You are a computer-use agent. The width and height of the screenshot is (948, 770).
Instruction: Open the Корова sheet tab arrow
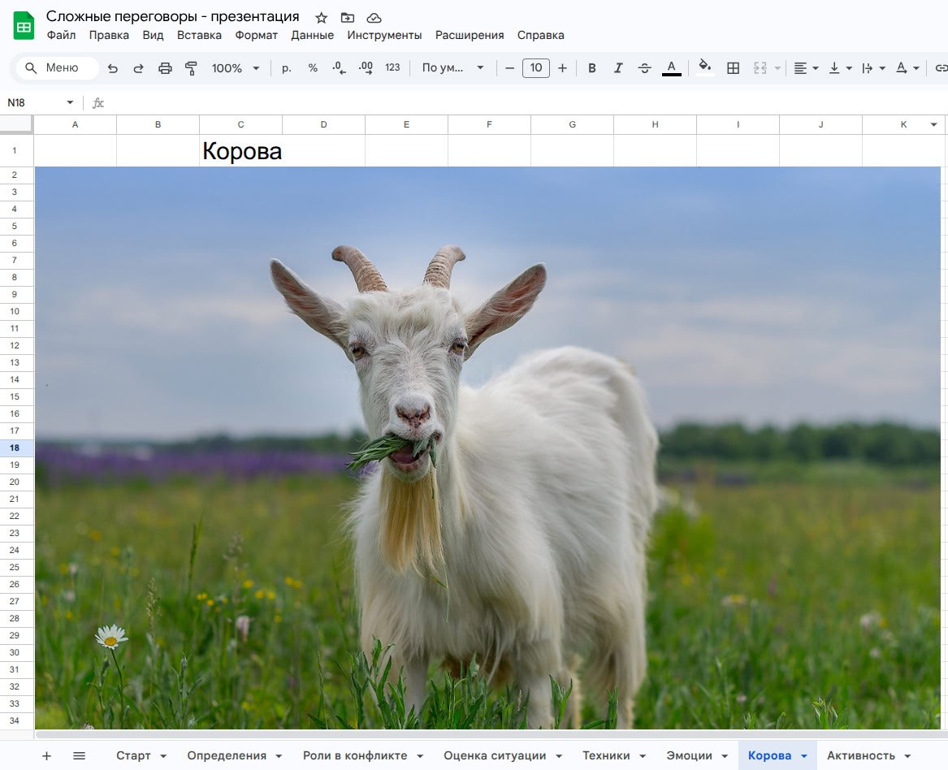(x=804, y=756)
